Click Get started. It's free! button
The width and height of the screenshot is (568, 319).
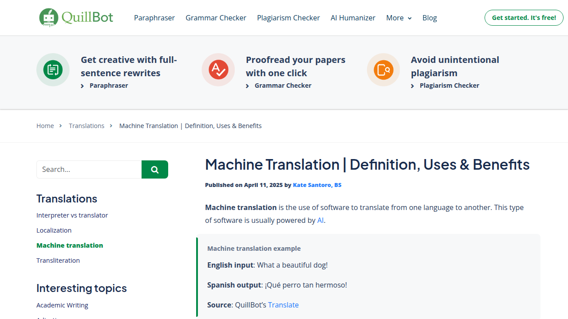click(x=524, y=18)
